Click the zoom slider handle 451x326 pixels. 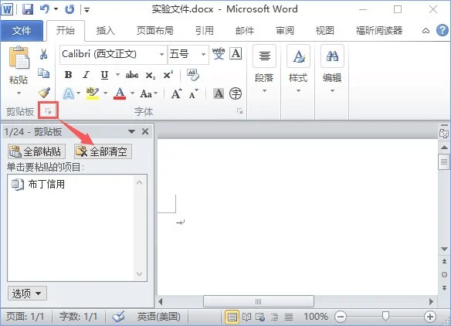pyautogui.click(x=385, y=316)
